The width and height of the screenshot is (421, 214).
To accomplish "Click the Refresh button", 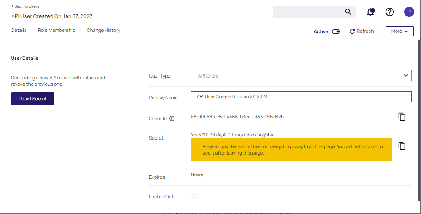I will click(x=361, y=31).
